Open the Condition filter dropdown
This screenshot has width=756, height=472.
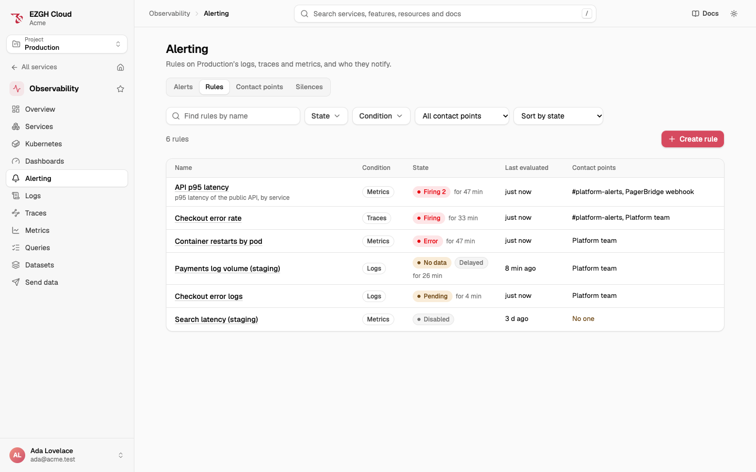[381, 116]
